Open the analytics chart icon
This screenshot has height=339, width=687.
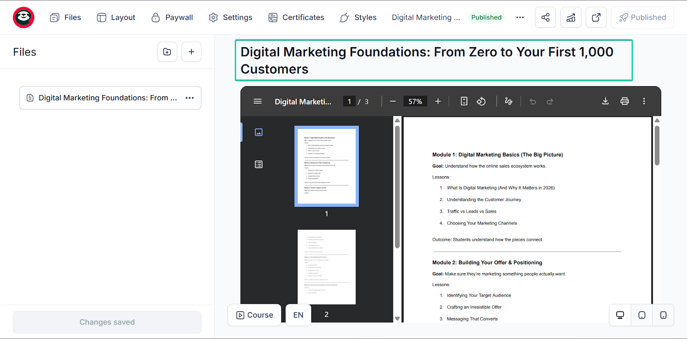(x=571, y=18)
